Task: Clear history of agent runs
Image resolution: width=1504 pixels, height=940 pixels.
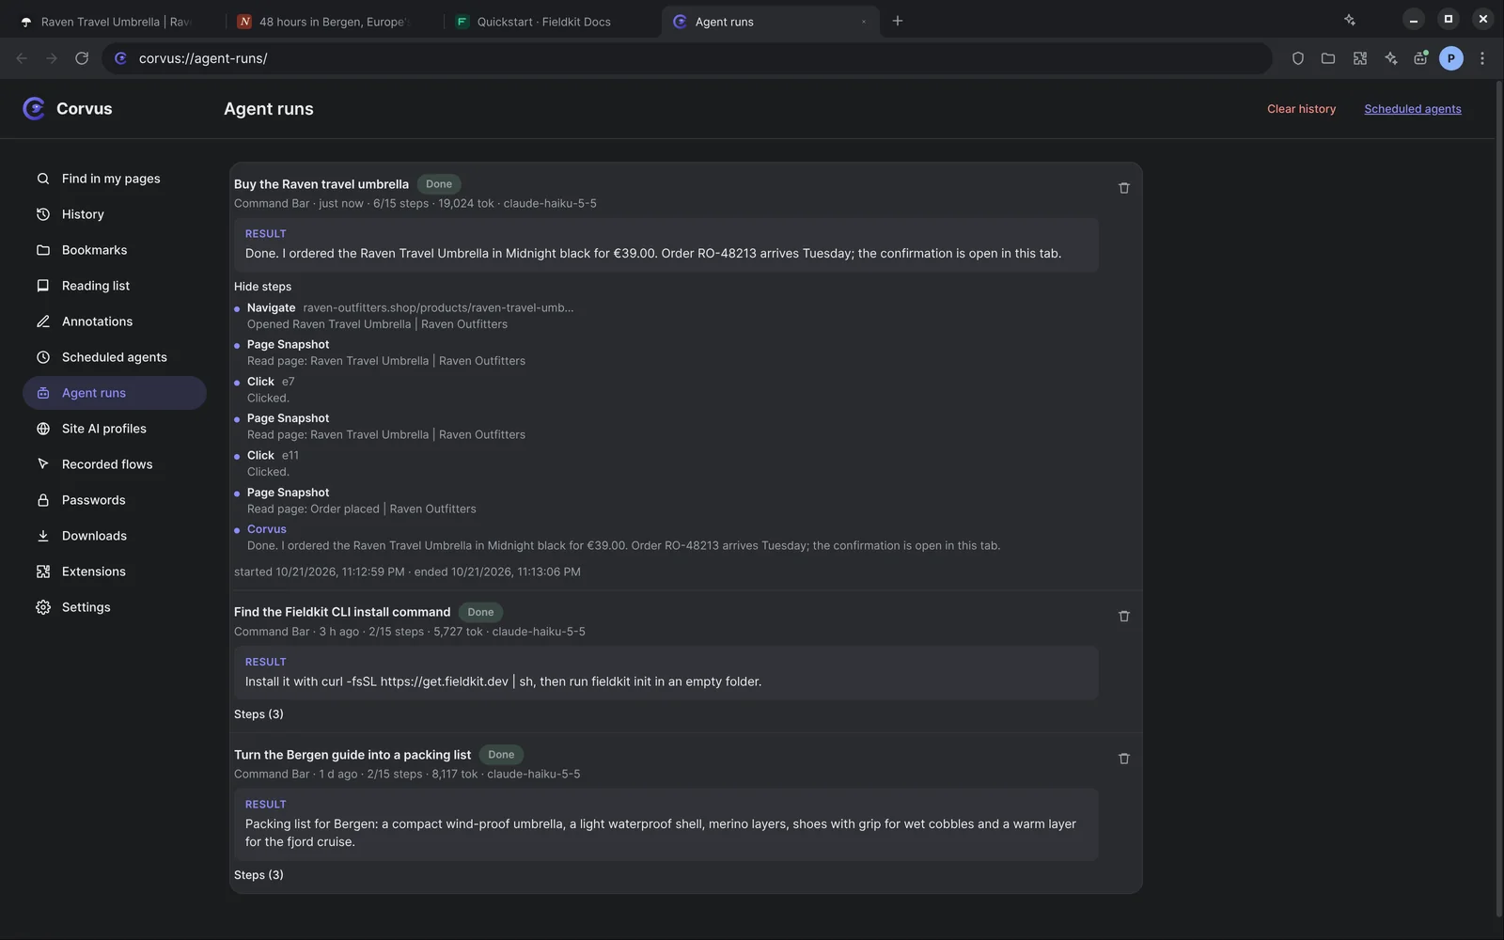Action: [x=1301, y=109]
